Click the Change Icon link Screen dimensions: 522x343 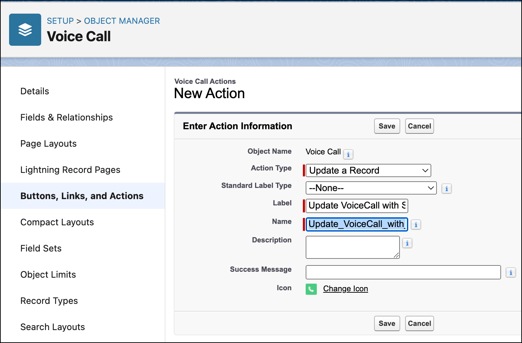345,289
